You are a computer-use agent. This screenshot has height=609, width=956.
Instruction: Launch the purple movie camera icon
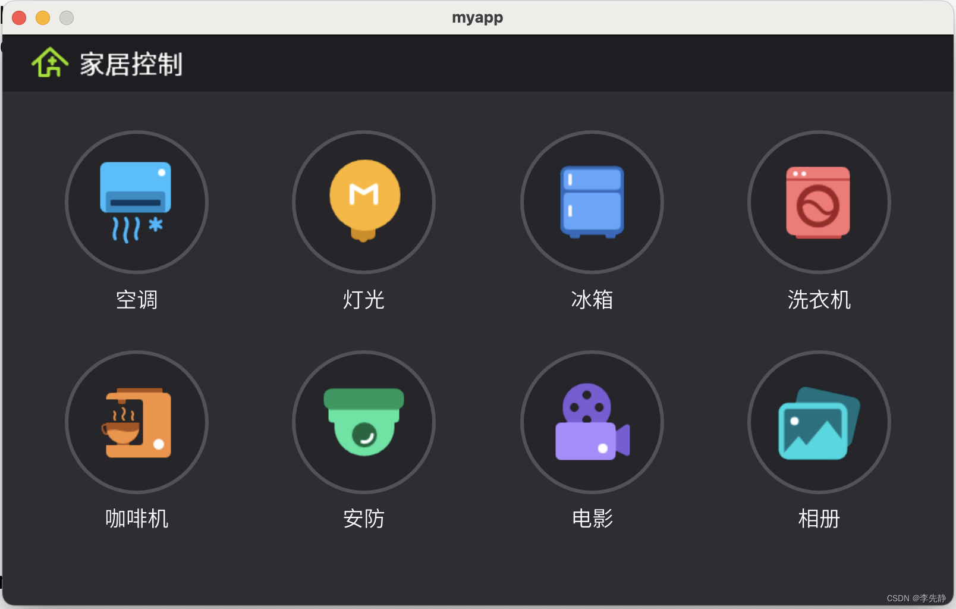coord(592,422)
